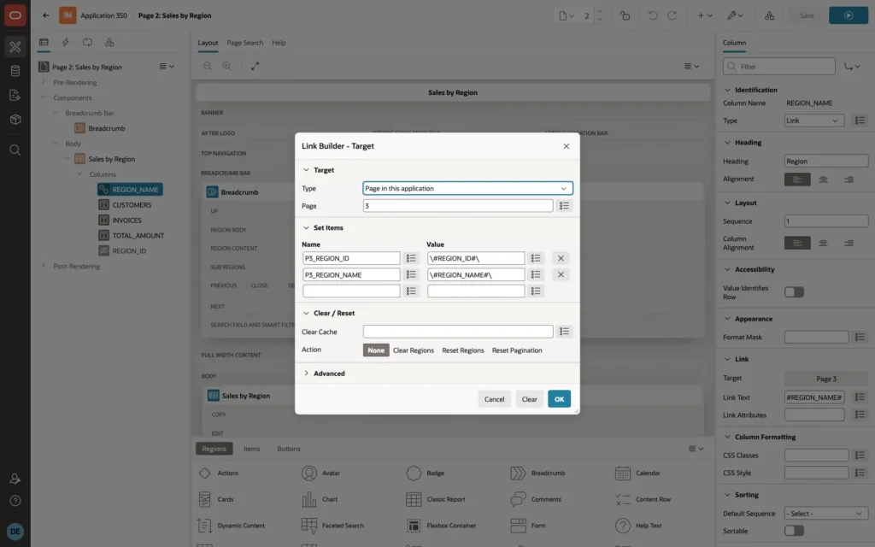Click the Cancel button in dialog

tap(495, 399)
